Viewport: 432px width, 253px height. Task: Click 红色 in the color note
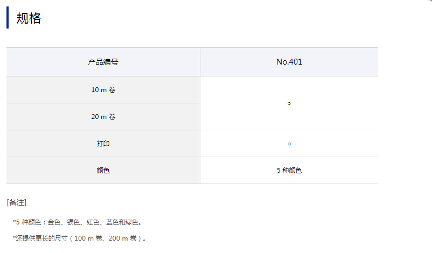tap(93, 222)
